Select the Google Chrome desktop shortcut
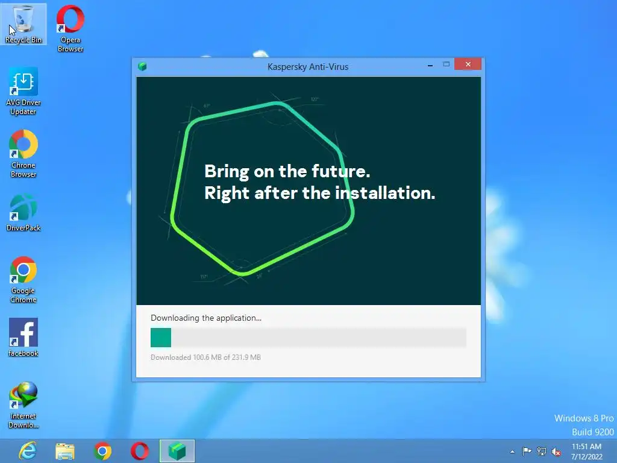The width and height of the screenshot is (617, 463). (x=23, y=280)
